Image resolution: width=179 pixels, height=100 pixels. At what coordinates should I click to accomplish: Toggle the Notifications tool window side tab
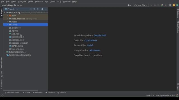click(x=178, y=27)
